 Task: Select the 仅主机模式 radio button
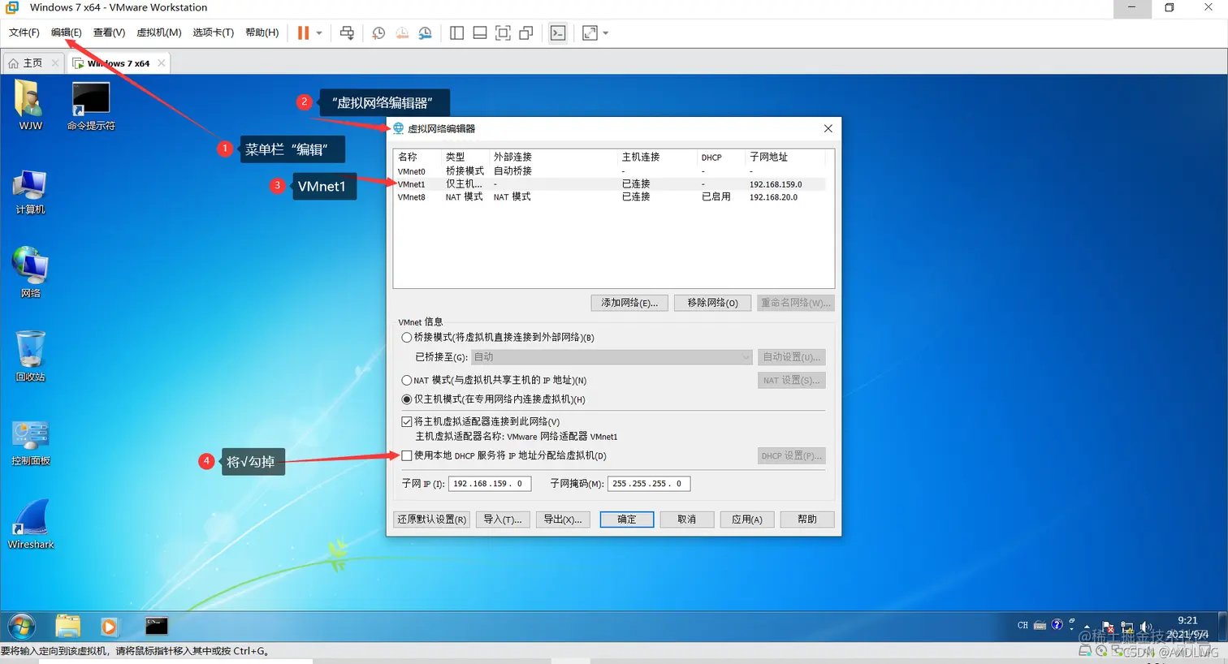(x=406, y=399)
